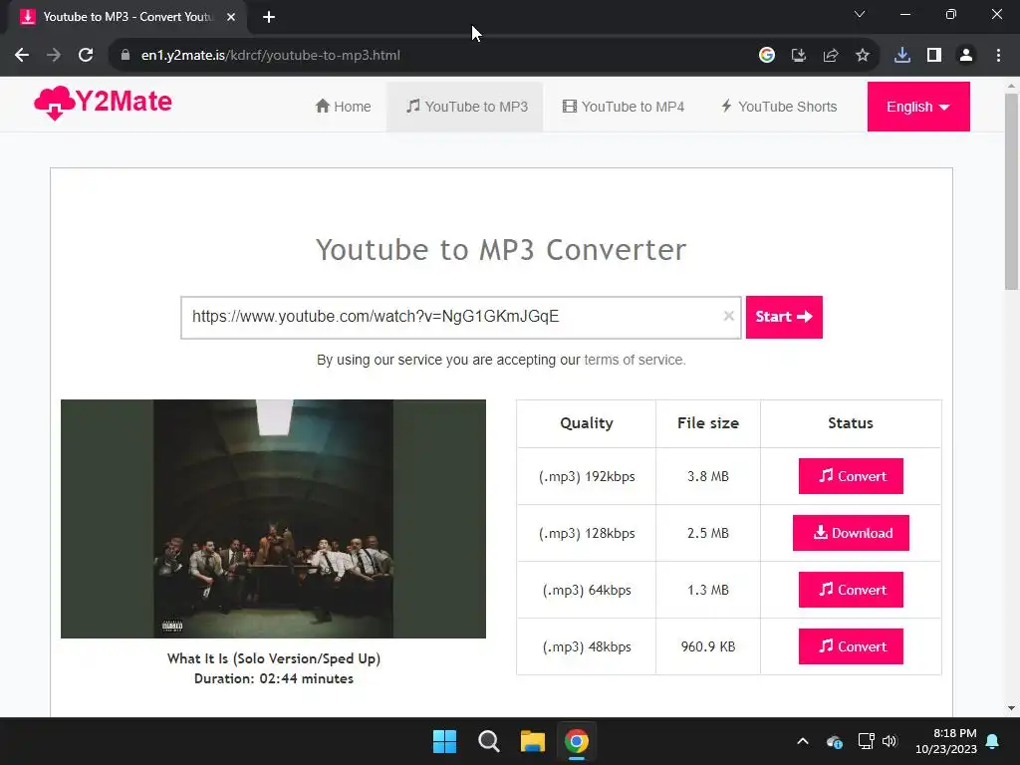Click the volume speaker tray icon
Image resolution: width=1020 pixels, height=765 pixels.
point(890,741)
